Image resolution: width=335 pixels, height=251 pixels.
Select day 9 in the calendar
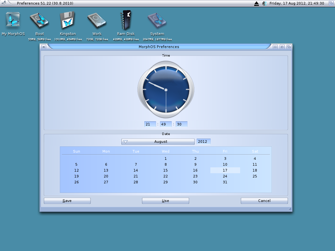(195, 165)
